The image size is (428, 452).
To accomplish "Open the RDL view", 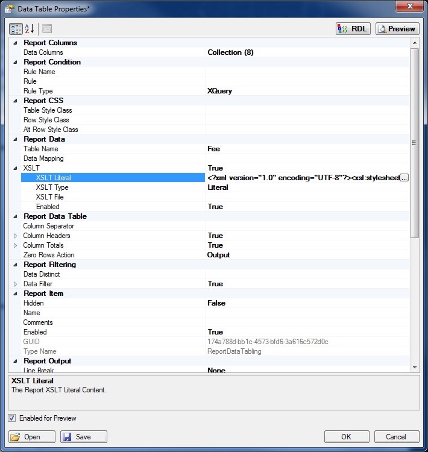I will 353,29.
